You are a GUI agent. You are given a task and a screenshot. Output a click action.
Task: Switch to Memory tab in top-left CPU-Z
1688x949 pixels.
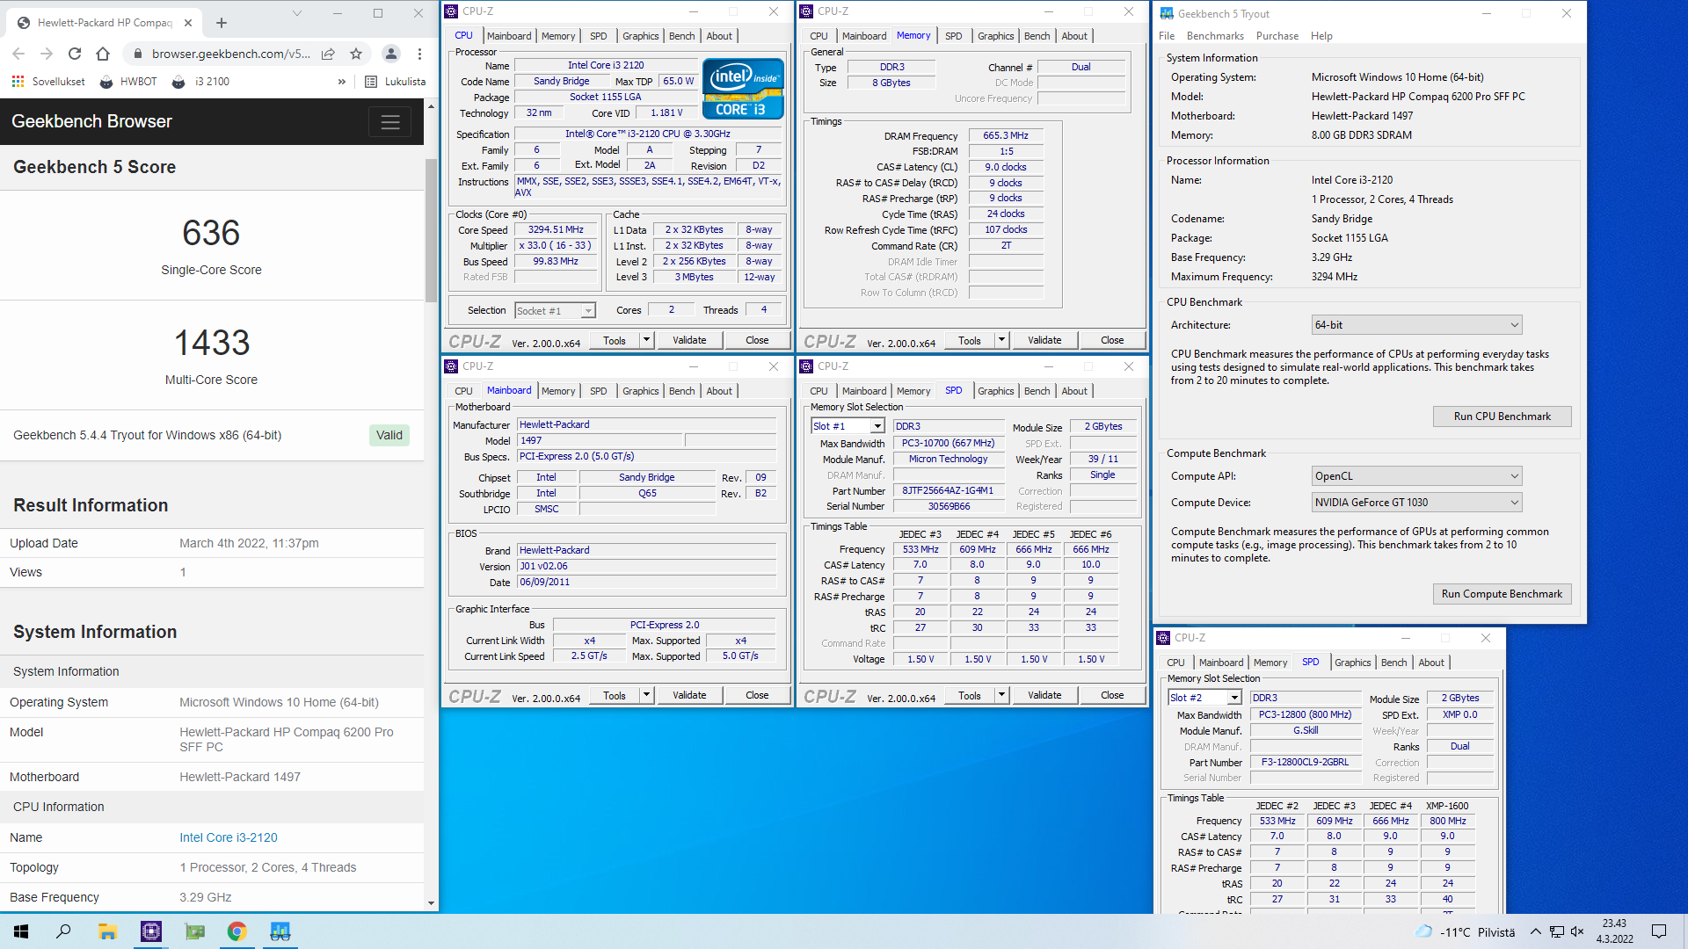pos(558,36)
